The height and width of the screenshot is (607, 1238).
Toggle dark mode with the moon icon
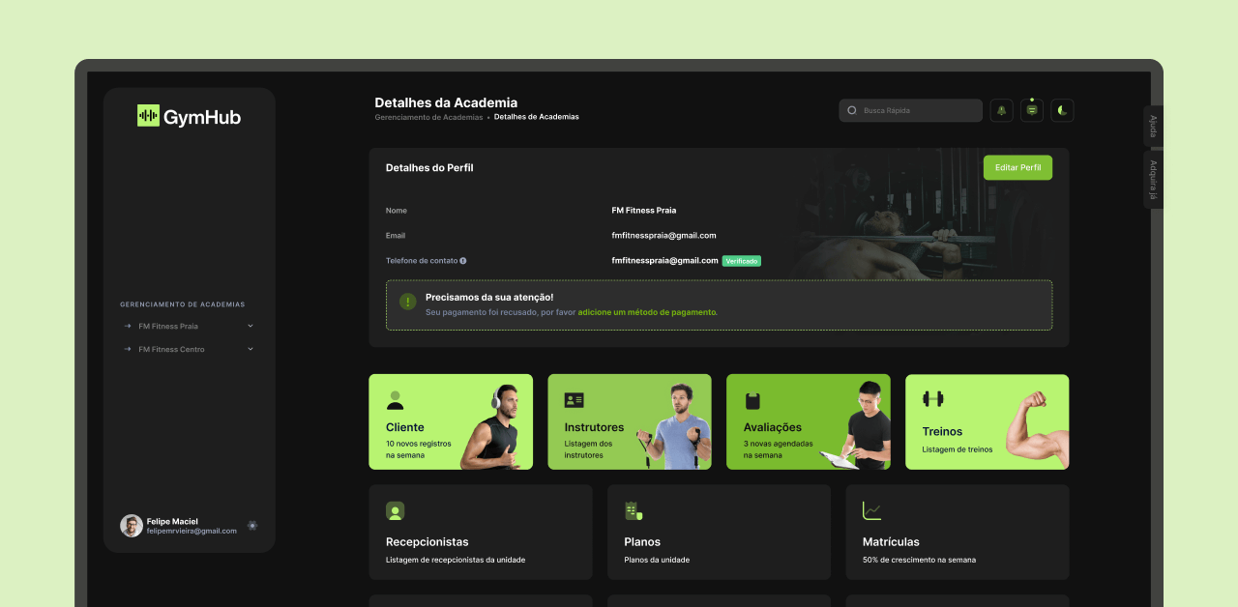[1063, 110]
